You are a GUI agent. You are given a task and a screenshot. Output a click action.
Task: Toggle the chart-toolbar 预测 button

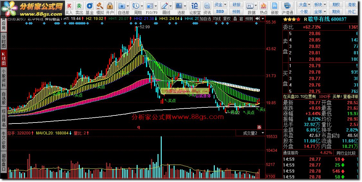point(249,19)
